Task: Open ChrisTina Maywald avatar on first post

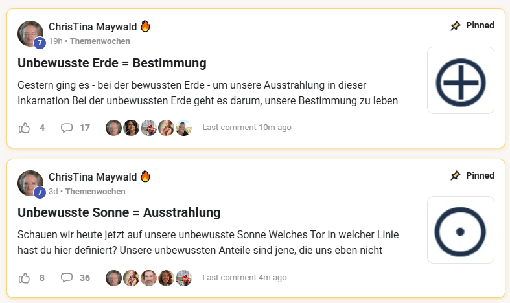Action: (x=30, y=34)
